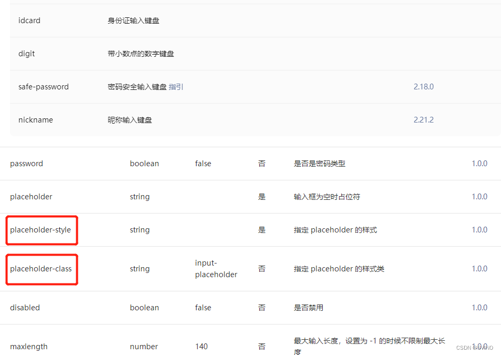The image size is (501, 355).
Task: Click the password property name
Action: (26, 163)
